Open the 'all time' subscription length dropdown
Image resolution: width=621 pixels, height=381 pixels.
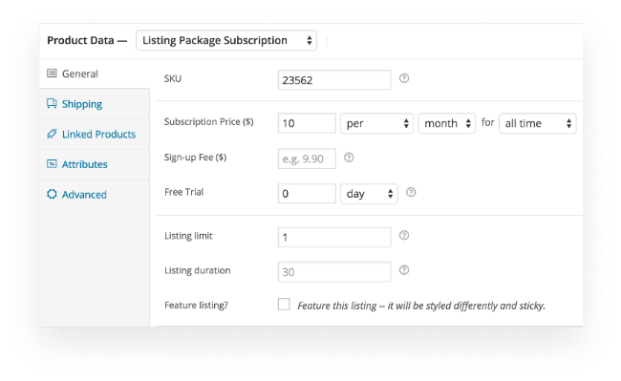coord(538,123)
